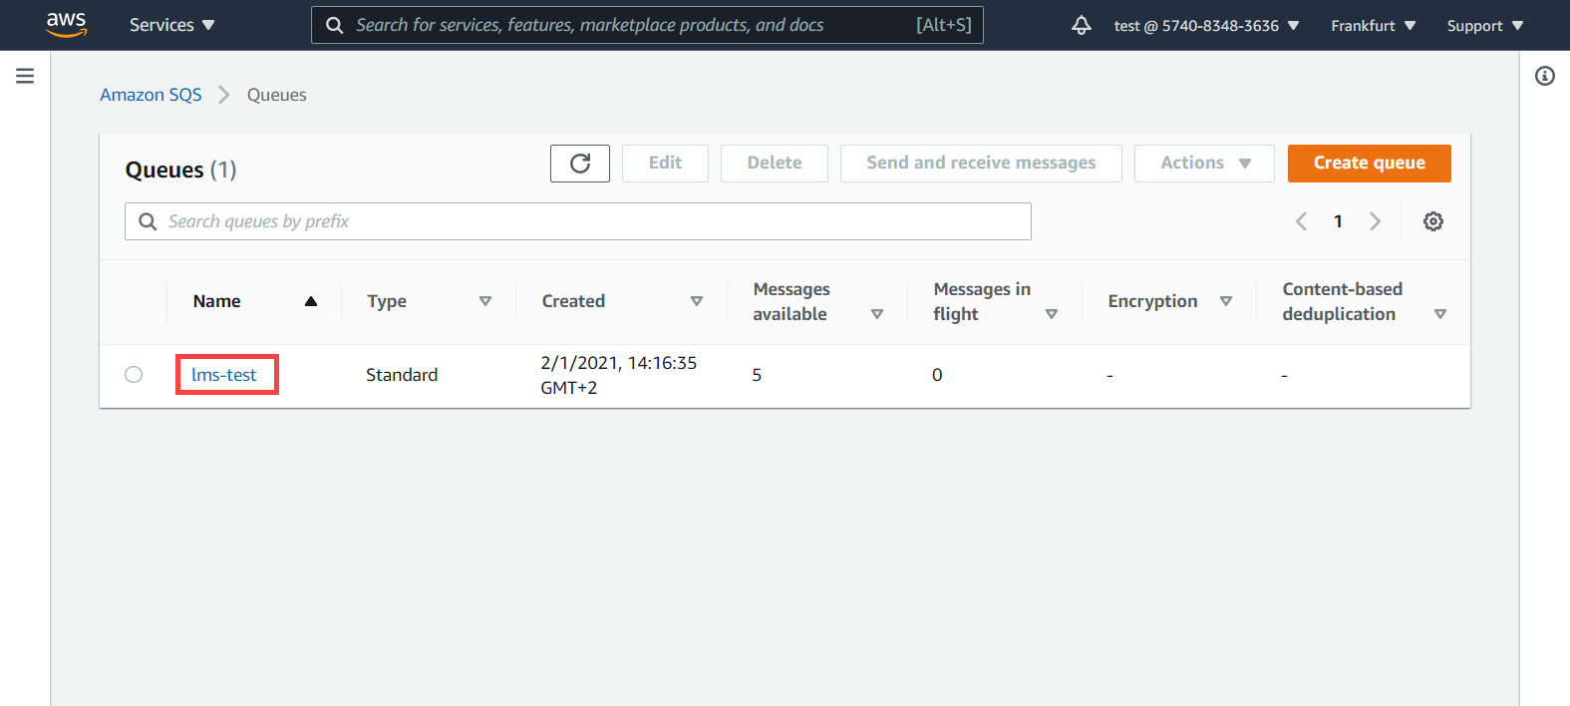Open the Frankfurt region selector
The image size is (1570, 706).
(x=1373, y=25)
